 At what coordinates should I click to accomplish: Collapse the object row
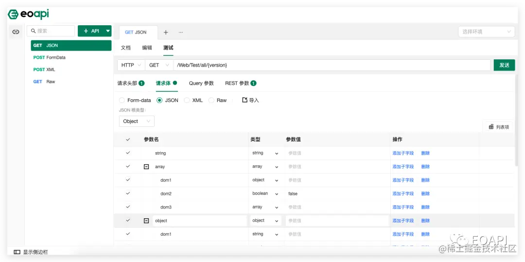(x=146, y=221)
